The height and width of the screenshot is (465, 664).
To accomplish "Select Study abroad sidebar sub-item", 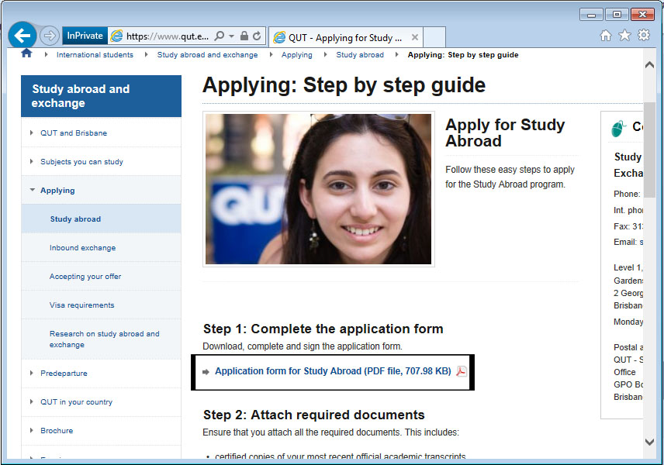I will pos(75,219).
